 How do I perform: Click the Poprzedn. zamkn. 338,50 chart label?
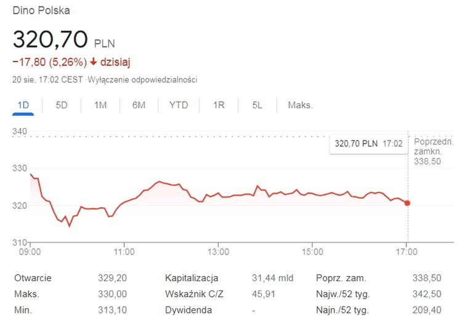coord(434,151)
